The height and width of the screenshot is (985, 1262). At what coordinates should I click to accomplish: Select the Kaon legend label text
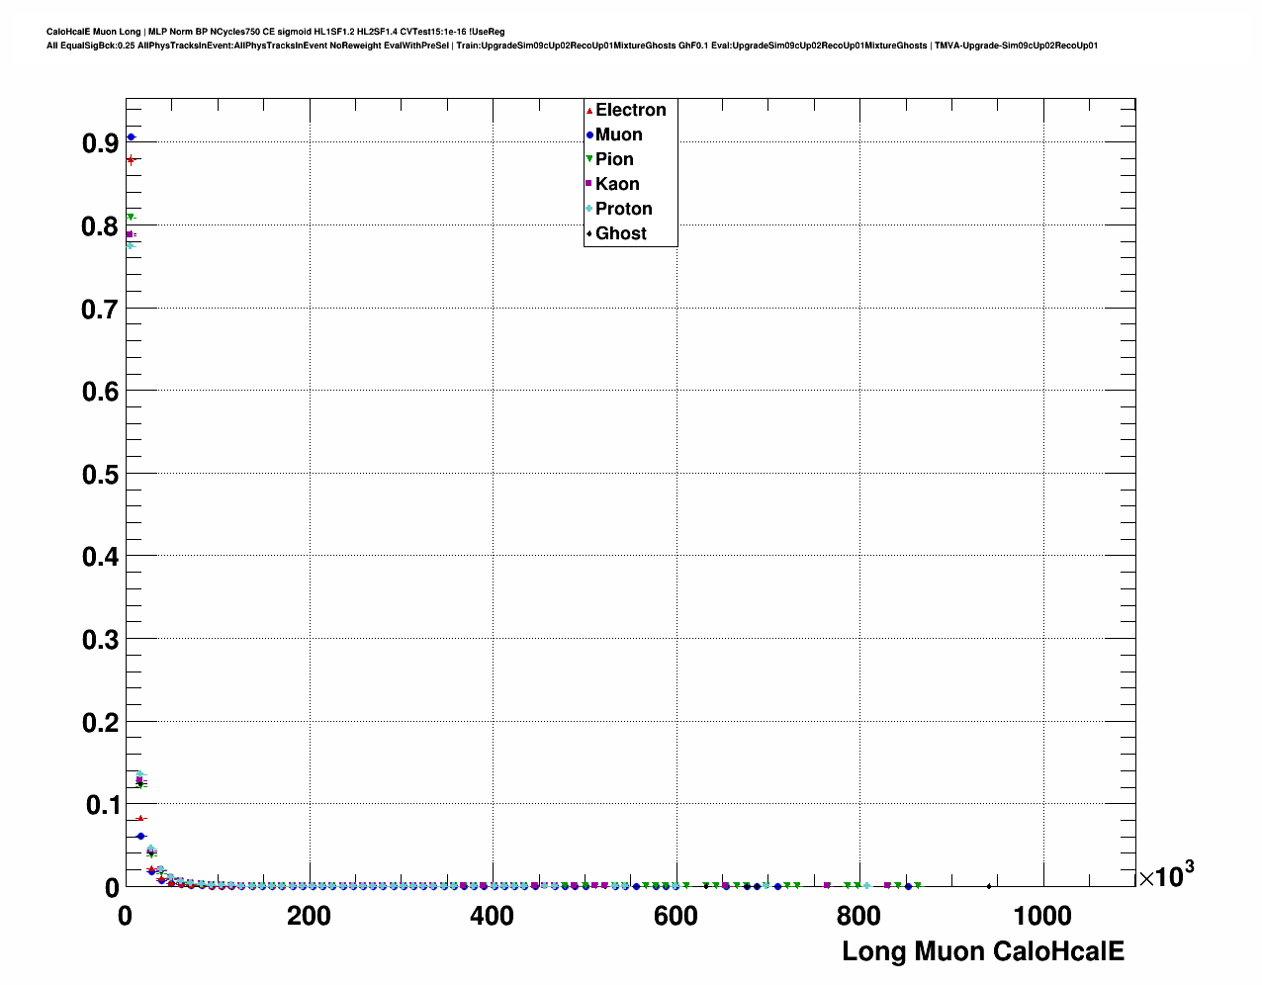(x=617, y=184)
